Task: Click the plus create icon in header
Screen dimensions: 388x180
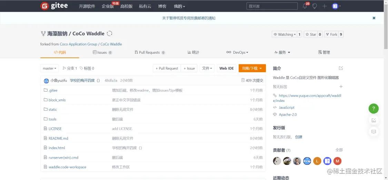Action: (325, 6)
